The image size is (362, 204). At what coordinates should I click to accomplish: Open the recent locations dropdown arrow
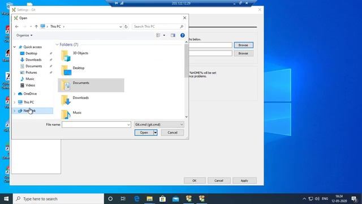tap(31, 27)
